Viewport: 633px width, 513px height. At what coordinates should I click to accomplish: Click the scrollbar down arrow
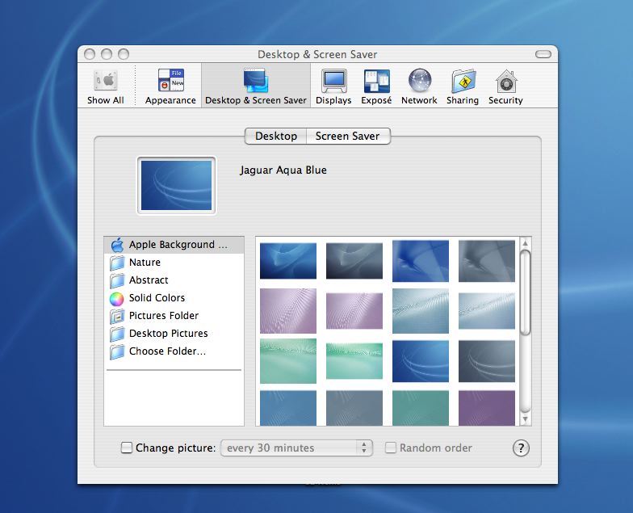click(x=525, y=419)
